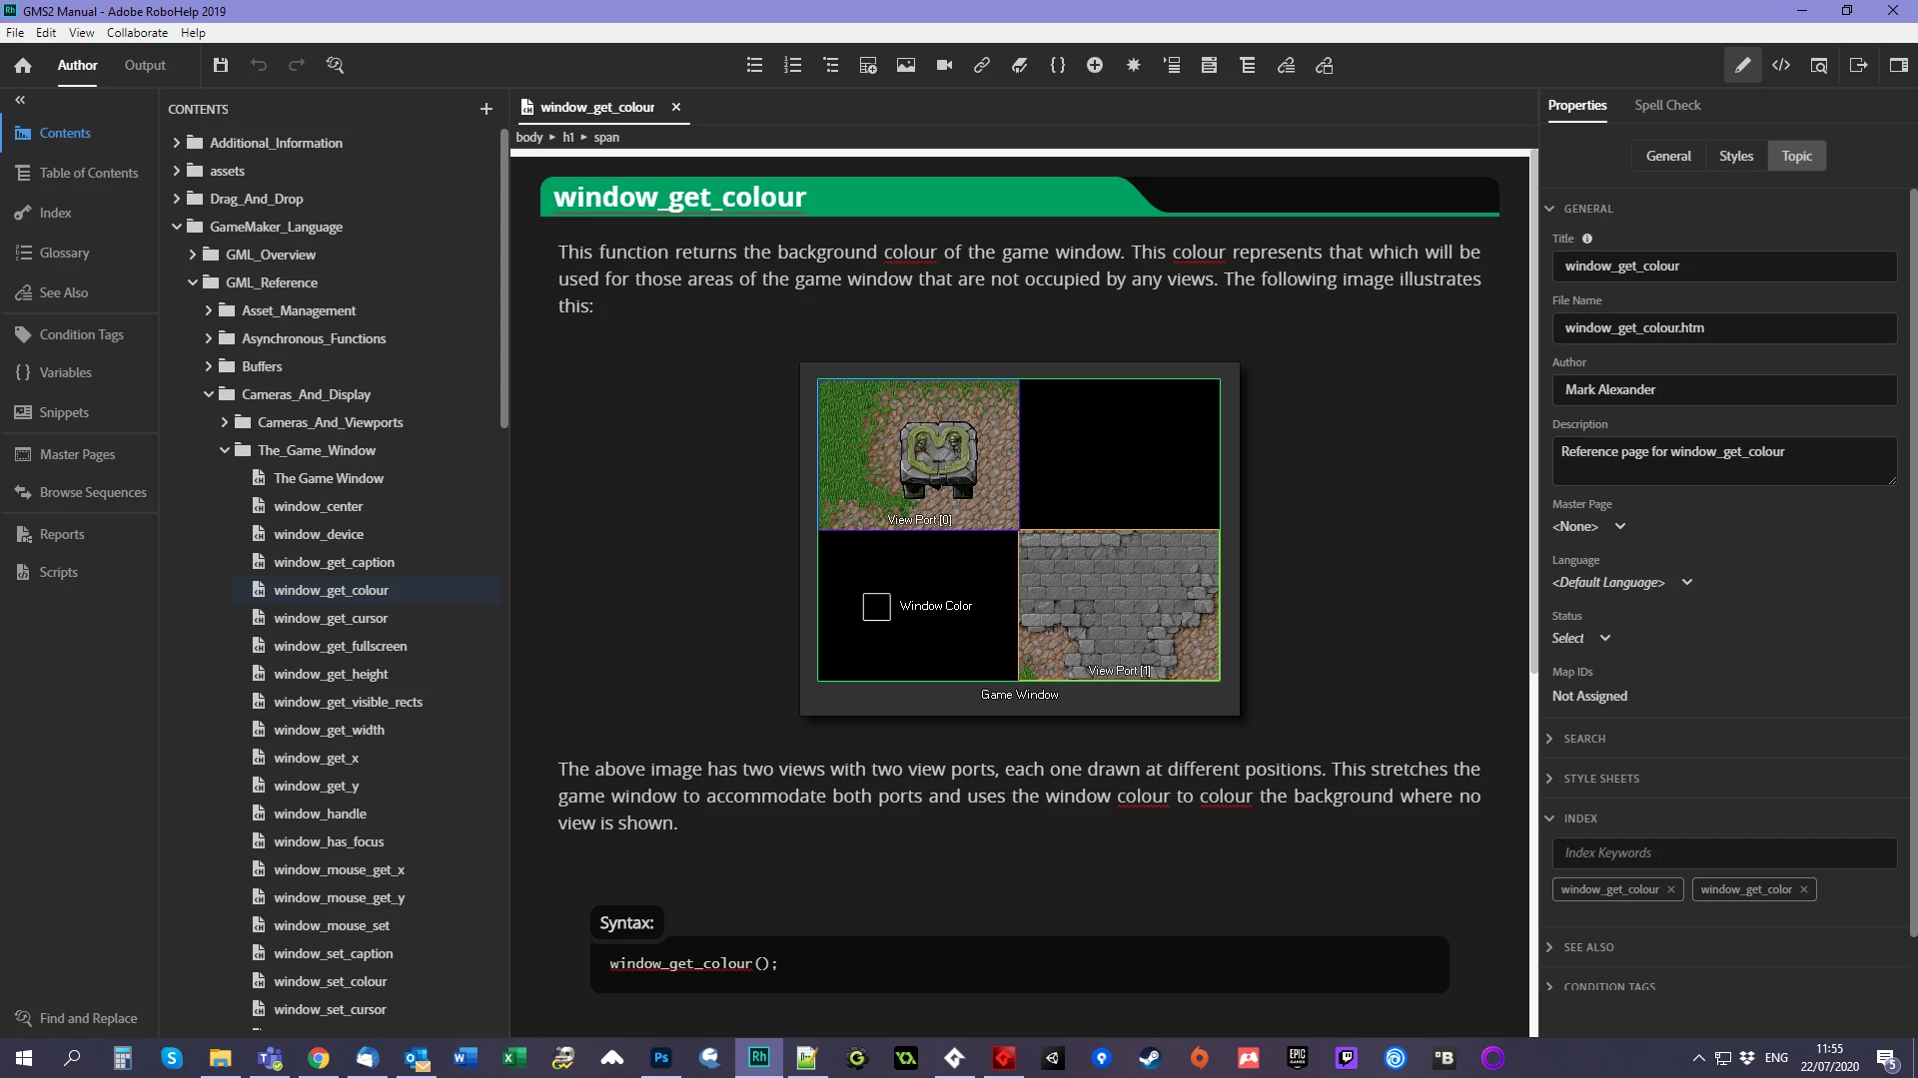This screenshot has width=1918, height=1078.
Task: Click the insert variable curly braces icon
Action: pos(1058,65)
